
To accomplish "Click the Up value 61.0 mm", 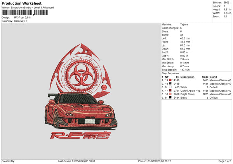I will pyautogui.click(x=185, y=45).
